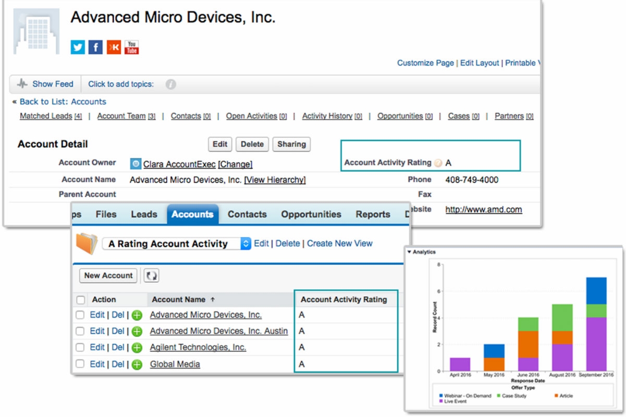
Task: Toggle the select-all checkbox in Action header
Action: [x=80, y=300]
